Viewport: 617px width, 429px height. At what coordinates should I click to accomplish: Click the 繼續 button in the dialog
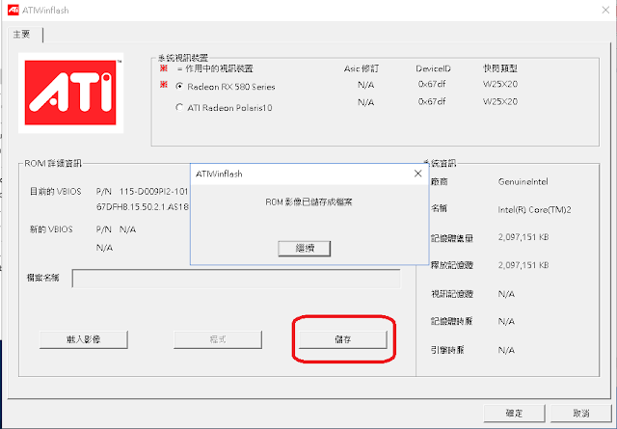click(305, 249)
